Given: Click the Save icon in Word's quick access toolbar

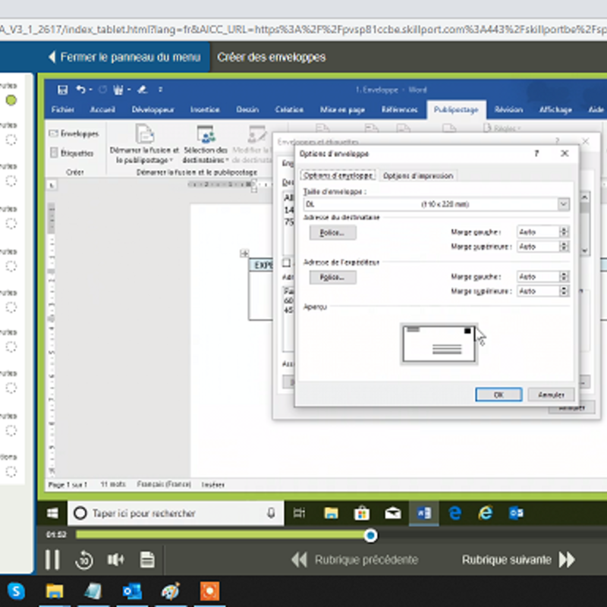Looking at the screenshot, I should [62, 90].
